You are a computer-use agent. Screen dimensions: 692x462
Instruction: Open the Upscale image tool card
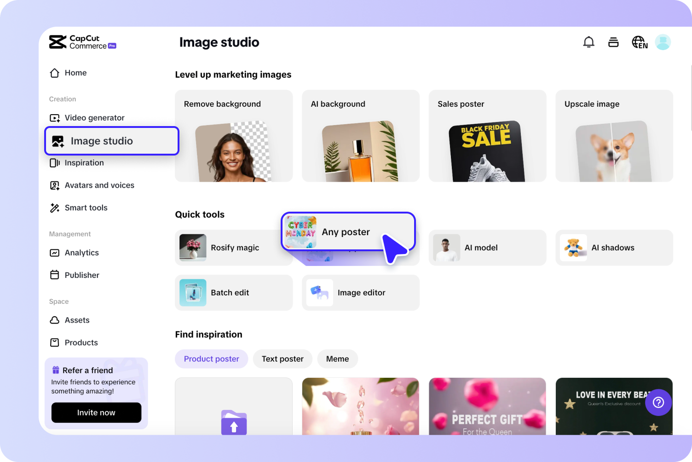614,136
